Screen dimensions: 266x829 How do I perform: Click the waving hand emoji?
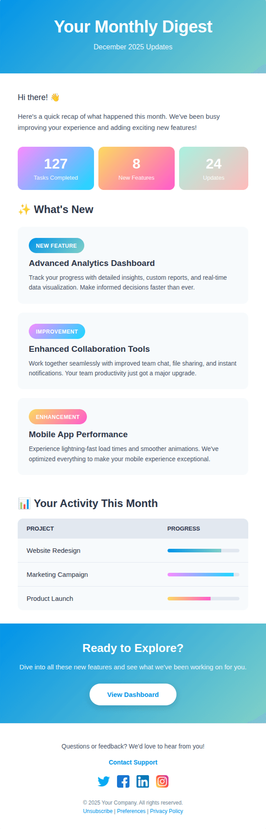click(55, 97)
